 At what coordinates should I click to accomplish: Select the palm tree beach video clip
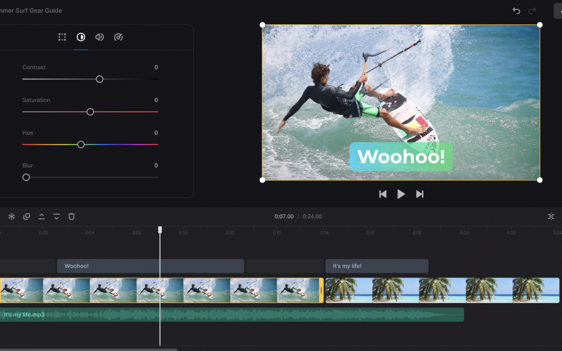pos(441,290)
